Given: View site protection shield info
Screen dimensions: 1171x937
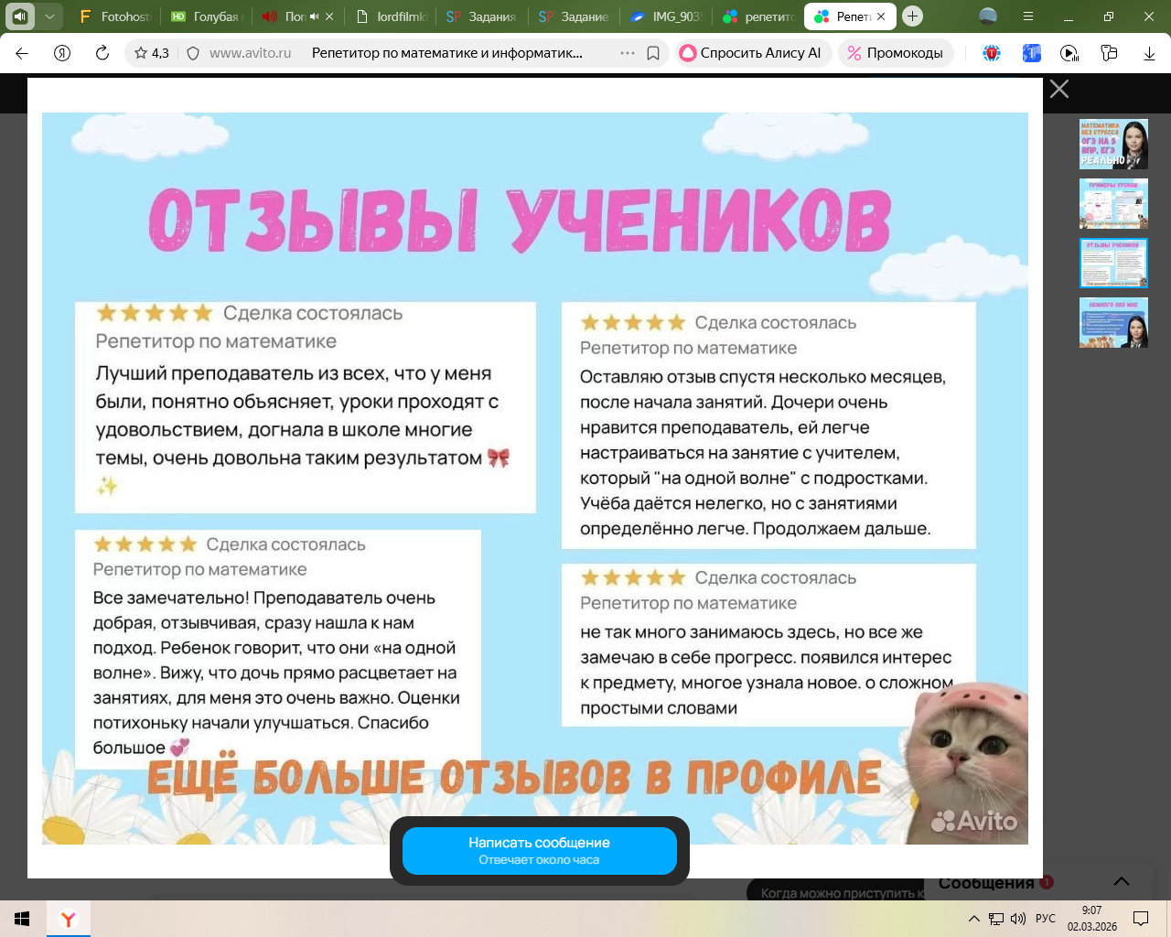Looking at the screenshot, I should point(193,53).
